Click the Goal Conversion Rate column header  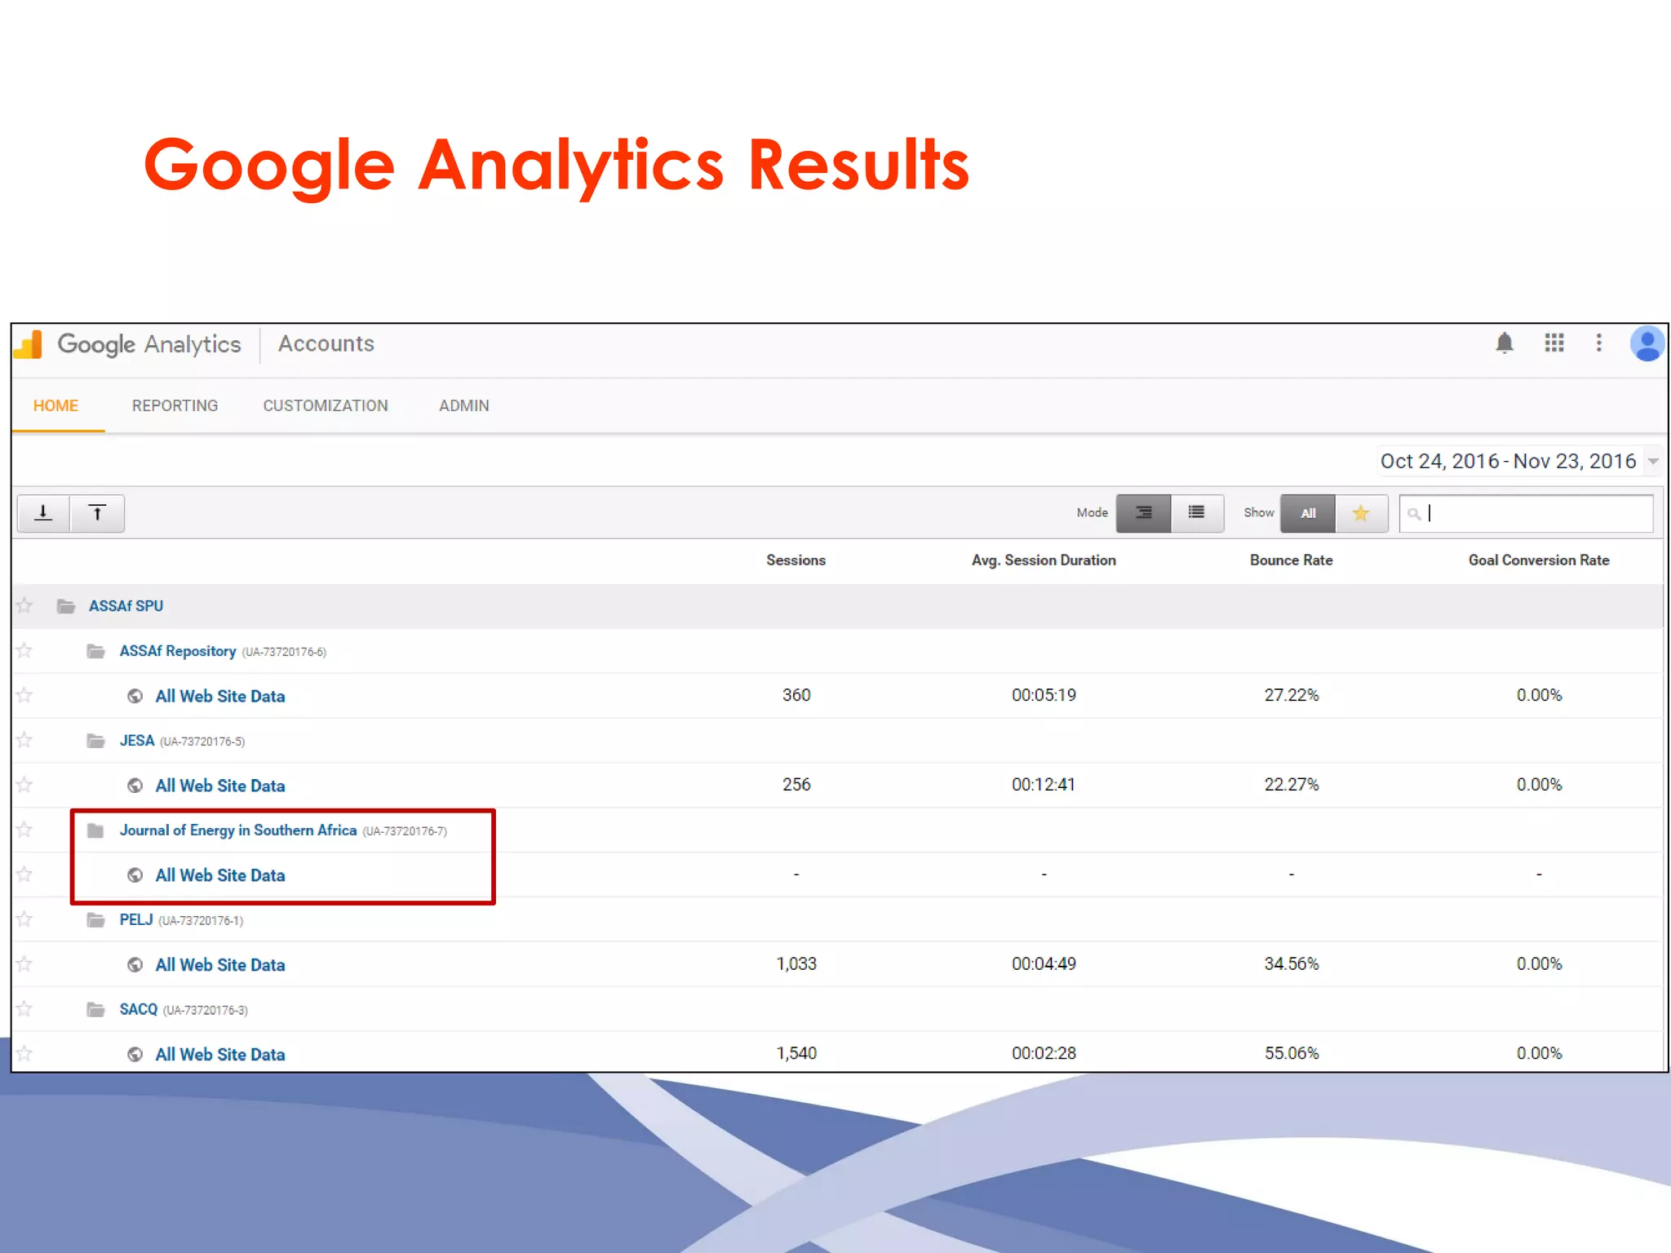pyautogui.click(x=1539, y=560)
